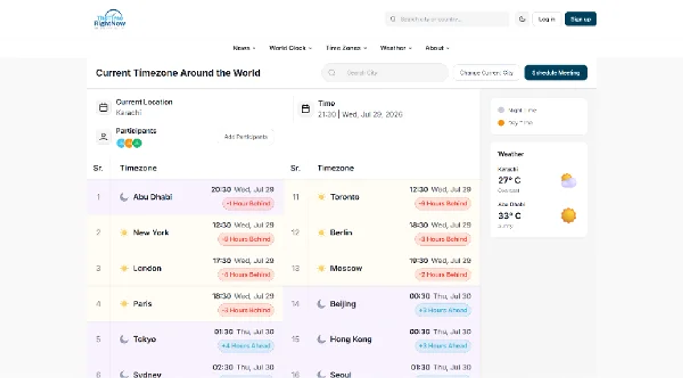This screenshot has height=378, width=683.
Task: Select the Berlin city name
Action: coord(341,233)
